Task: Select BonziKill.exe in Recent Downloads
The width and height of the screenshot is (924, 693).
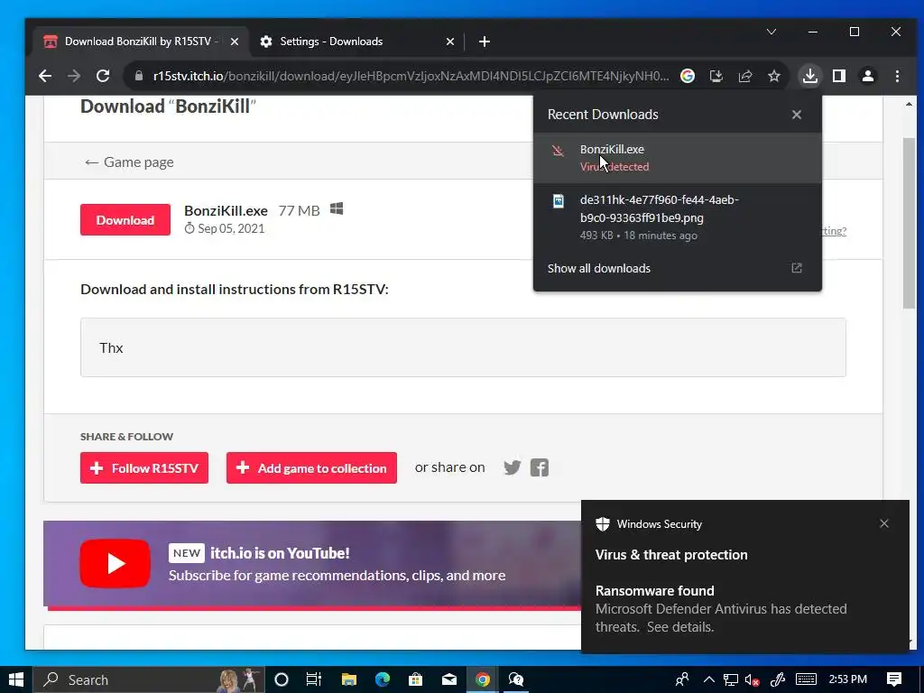Action: tap(677, 158)
